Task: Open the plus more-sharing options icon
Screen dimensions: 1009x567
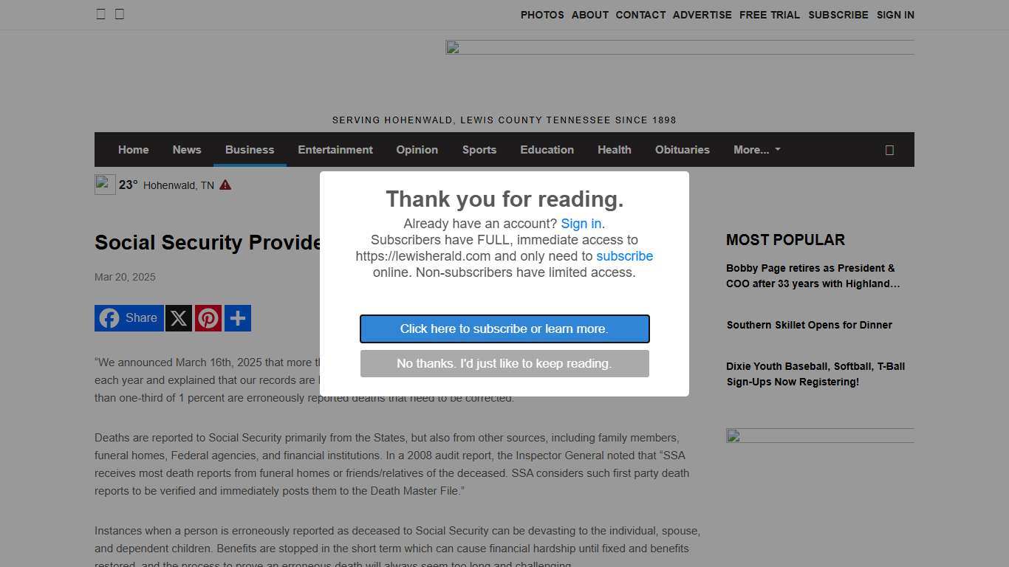Action: (238, 318)
